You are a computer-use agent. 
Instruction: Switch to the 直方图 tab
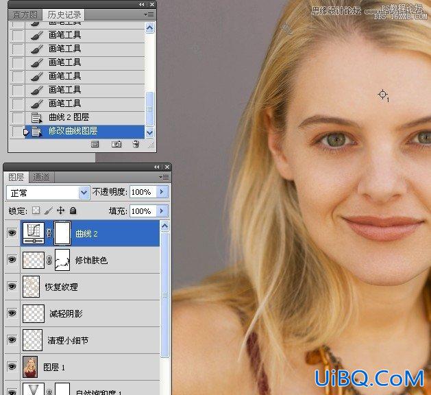click(25, 15)
